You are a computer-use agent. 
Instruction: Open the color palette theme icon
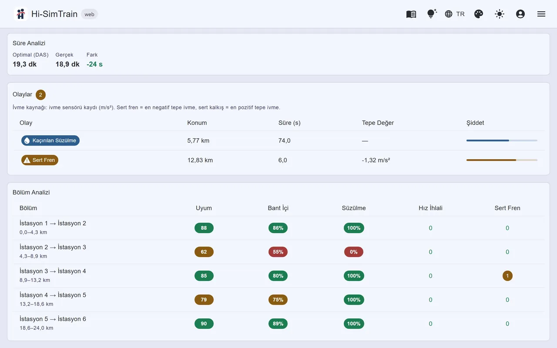point(479,14)
